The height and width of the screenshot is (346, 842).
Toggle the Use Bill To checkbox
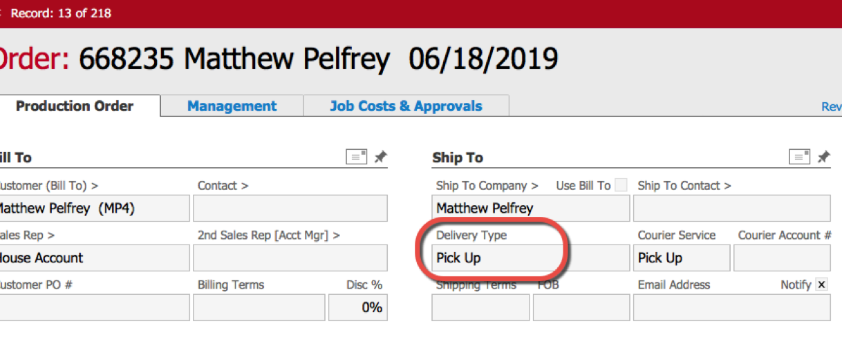(621, 185)
